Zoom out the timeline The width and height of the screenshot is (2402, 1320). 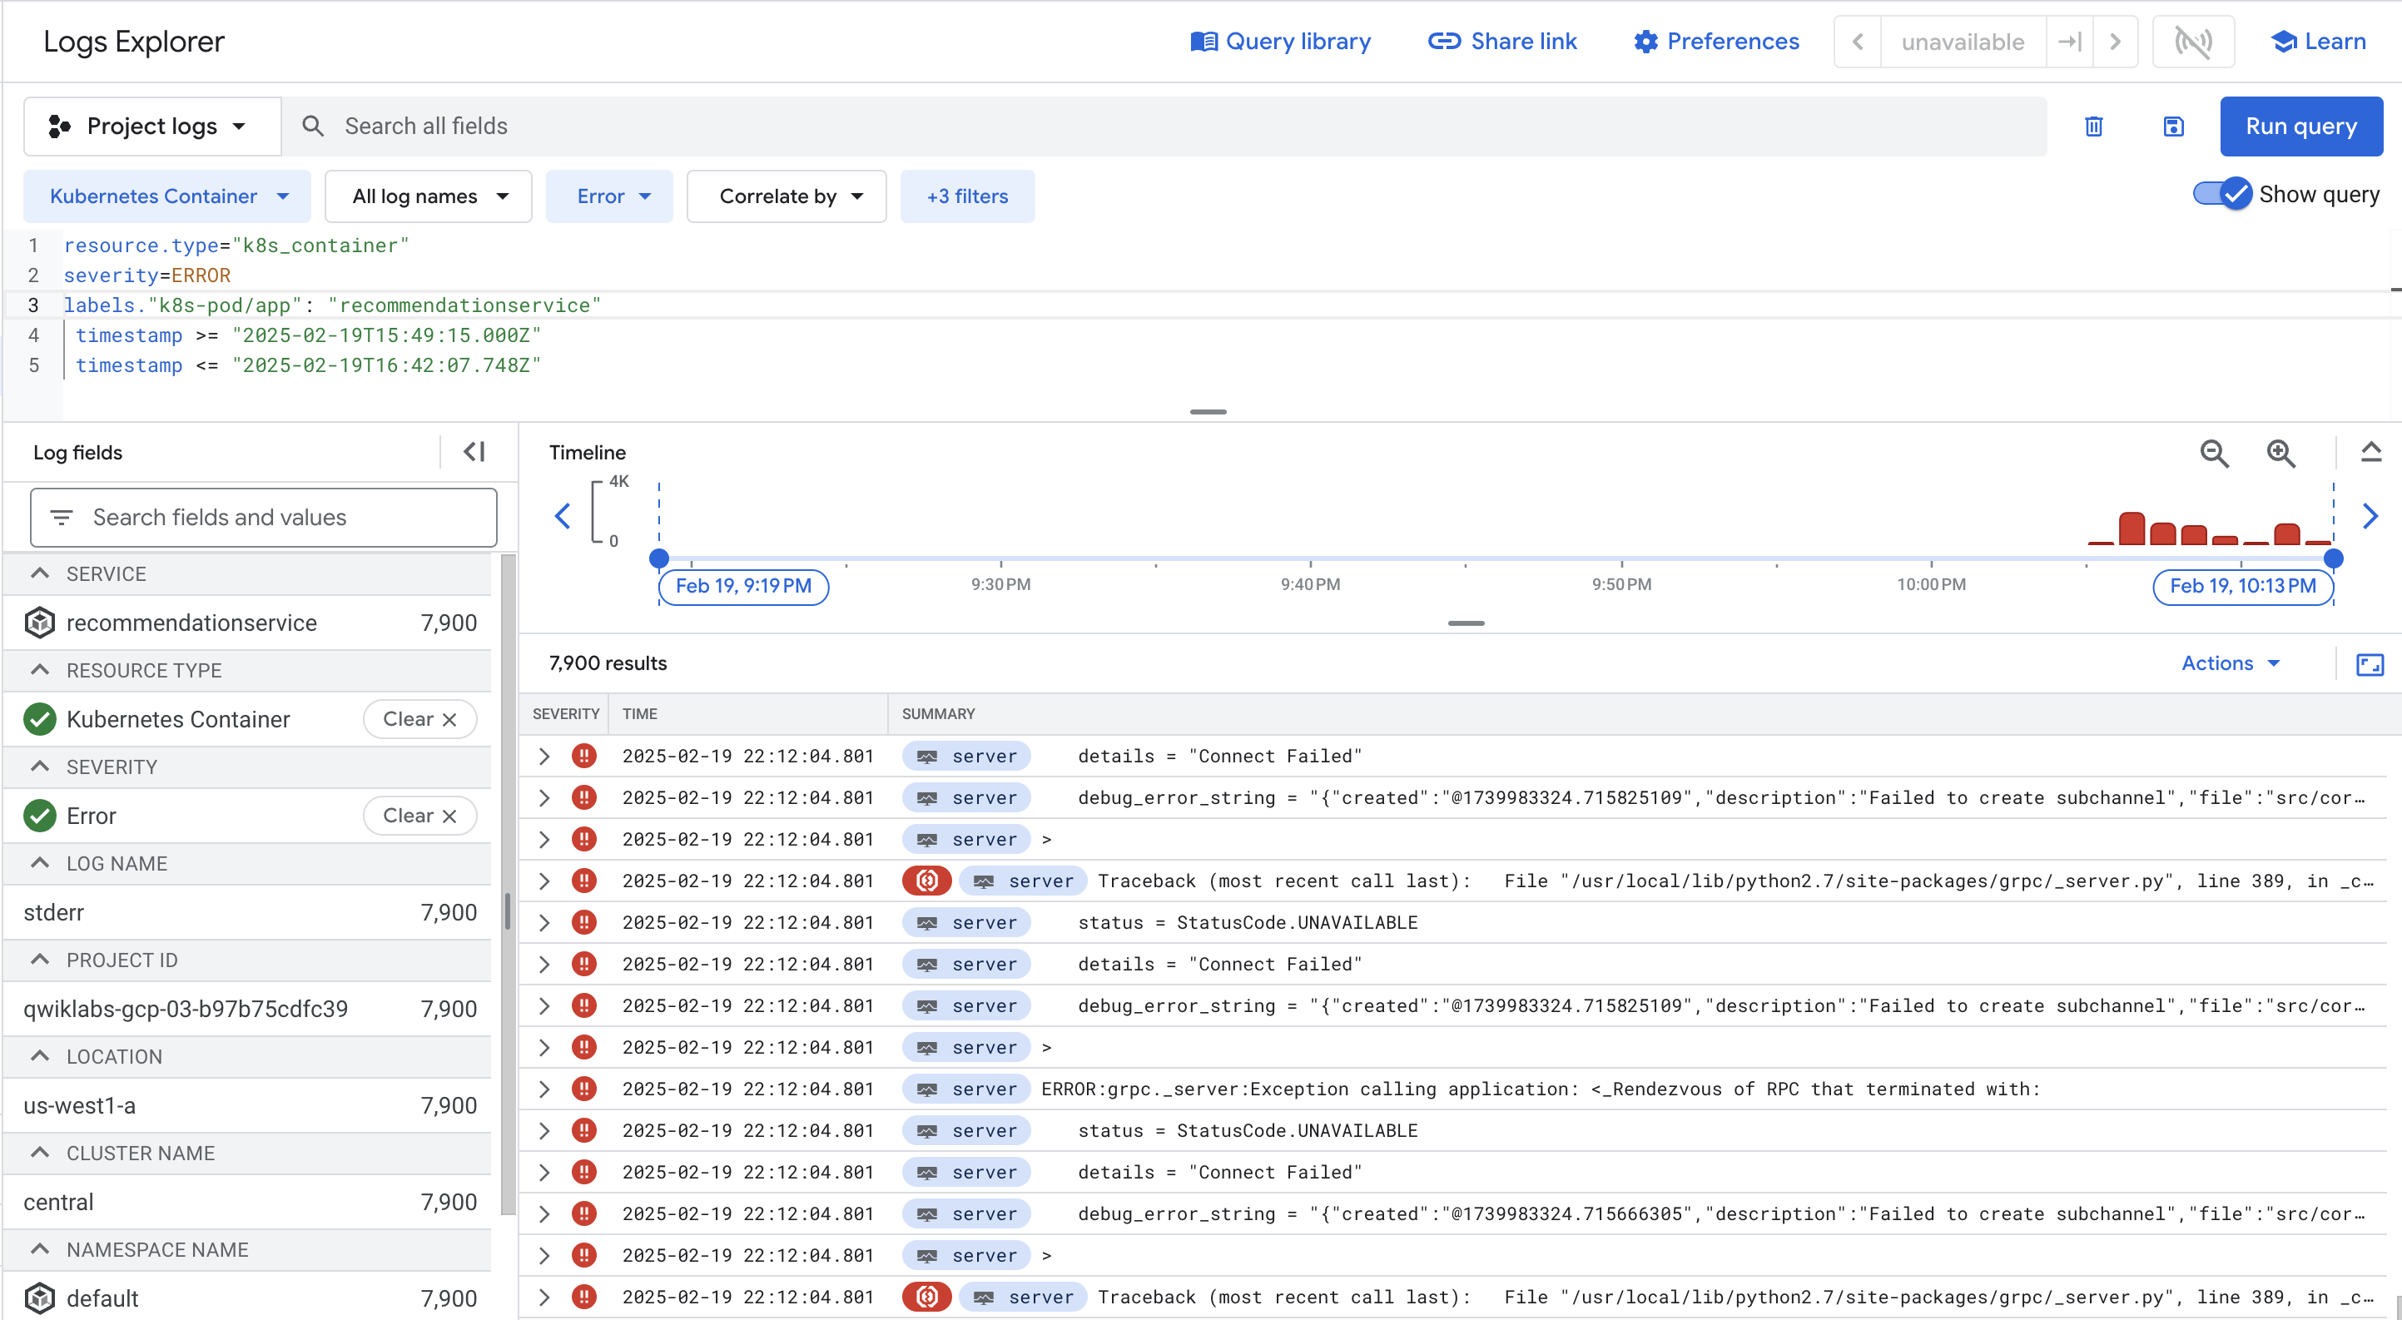click(2215, 454)
